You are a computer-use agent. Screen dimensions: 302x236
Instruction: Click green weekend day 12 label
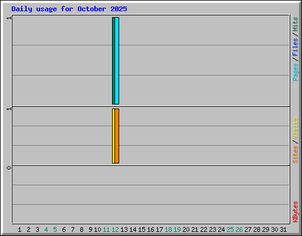point(115,230)
